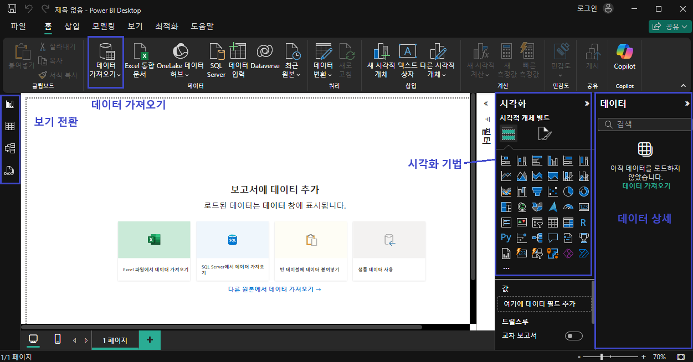Open 다른 원본에서 데이터 가져오기 link
The width and height of the screenshot is (693, 362).
click(x=274, y=289)
